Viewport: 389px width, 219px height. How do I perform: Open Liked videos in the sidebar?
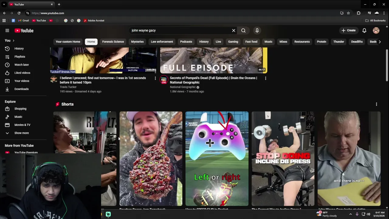(24, 73)
